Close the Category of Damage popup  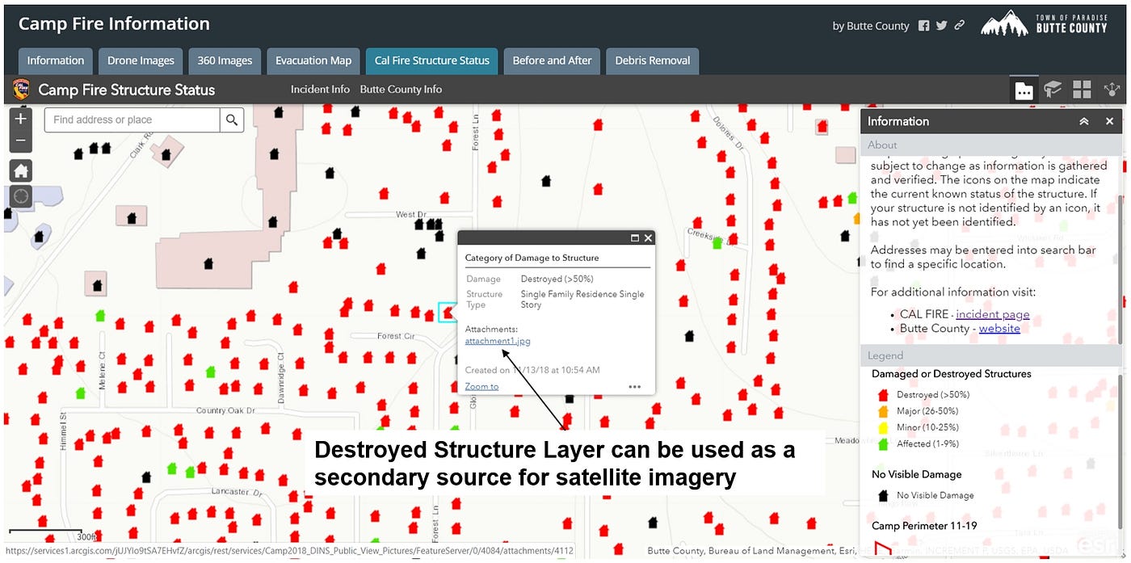click(648, 238)
